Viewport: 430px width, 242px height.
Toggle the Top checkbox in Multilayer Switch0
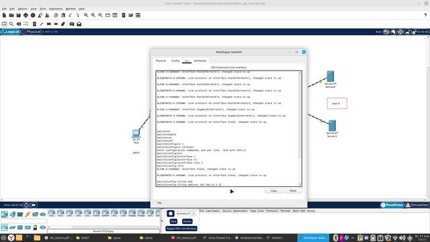pyautogui.click(x=155, y=203)
